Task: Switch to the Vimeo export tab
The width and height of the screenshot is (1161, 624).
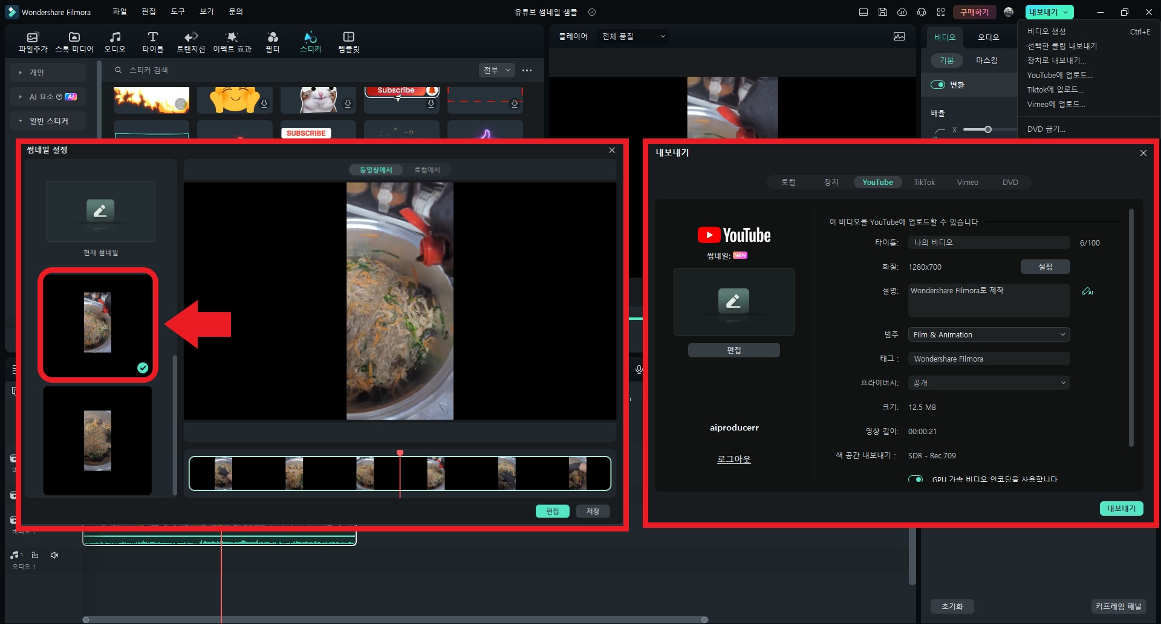Action: (968, 182)
